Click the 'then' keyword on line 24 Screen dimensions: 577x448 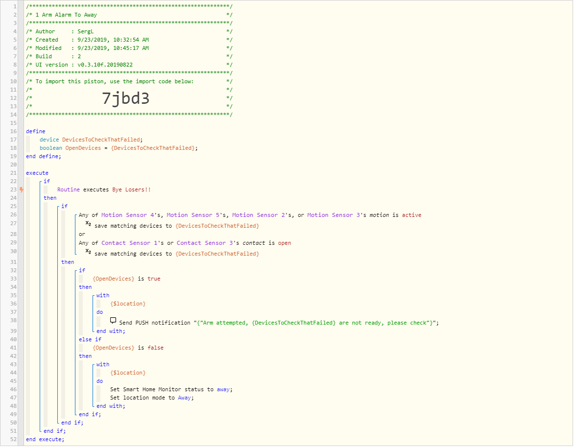[50, 198]
